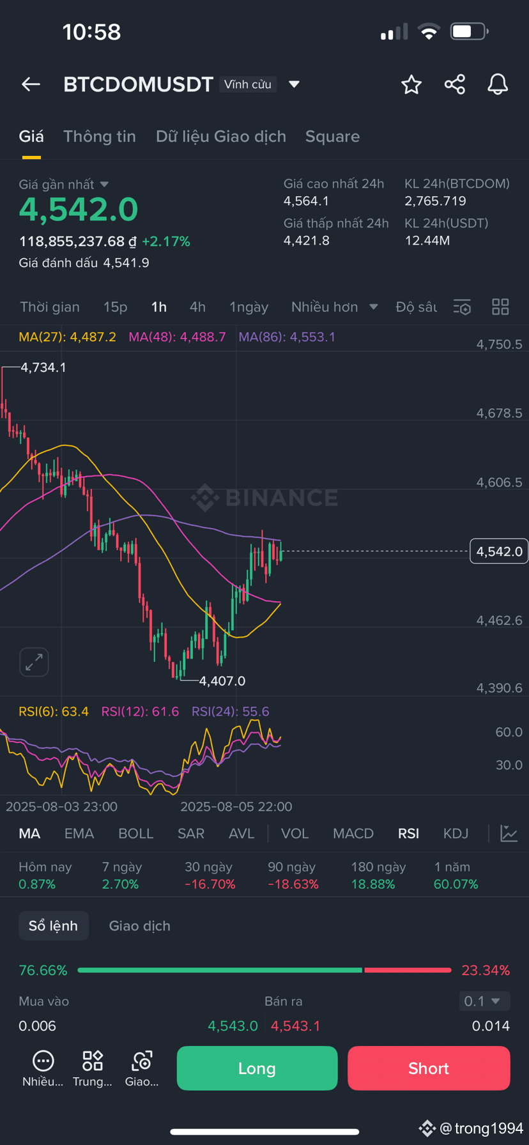Tap the best bid price 4,543.0
Viewport: 529px width, 1145px height.
pos(233,1026)
